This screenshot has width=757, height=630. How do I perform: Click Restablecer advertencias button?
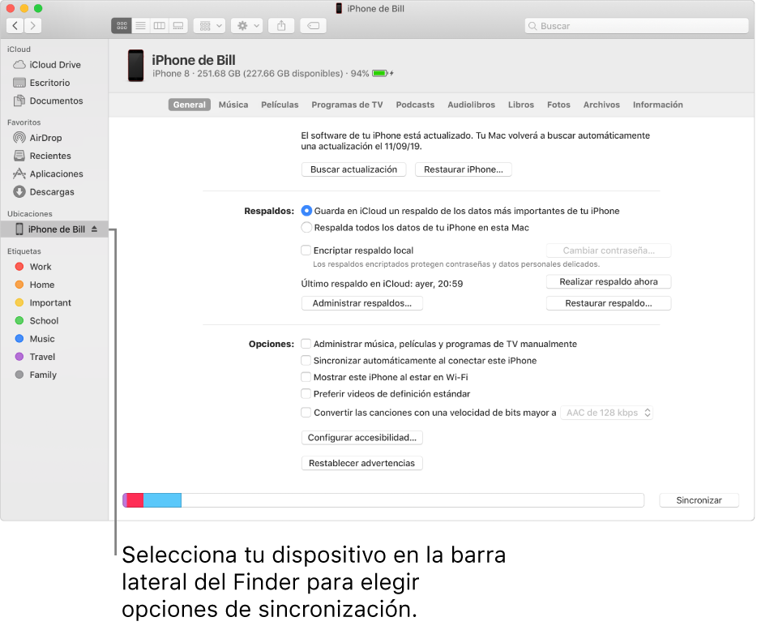pyautogui.click(x=362, y=463)
